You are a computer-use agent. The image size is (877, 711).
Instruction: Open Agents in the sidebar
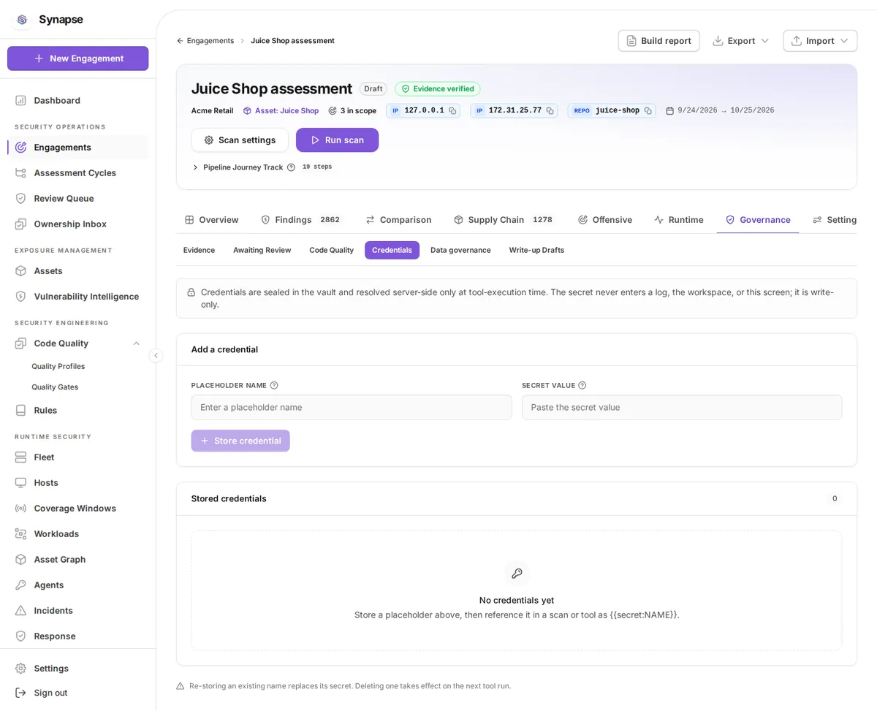(x=78, y=585)
